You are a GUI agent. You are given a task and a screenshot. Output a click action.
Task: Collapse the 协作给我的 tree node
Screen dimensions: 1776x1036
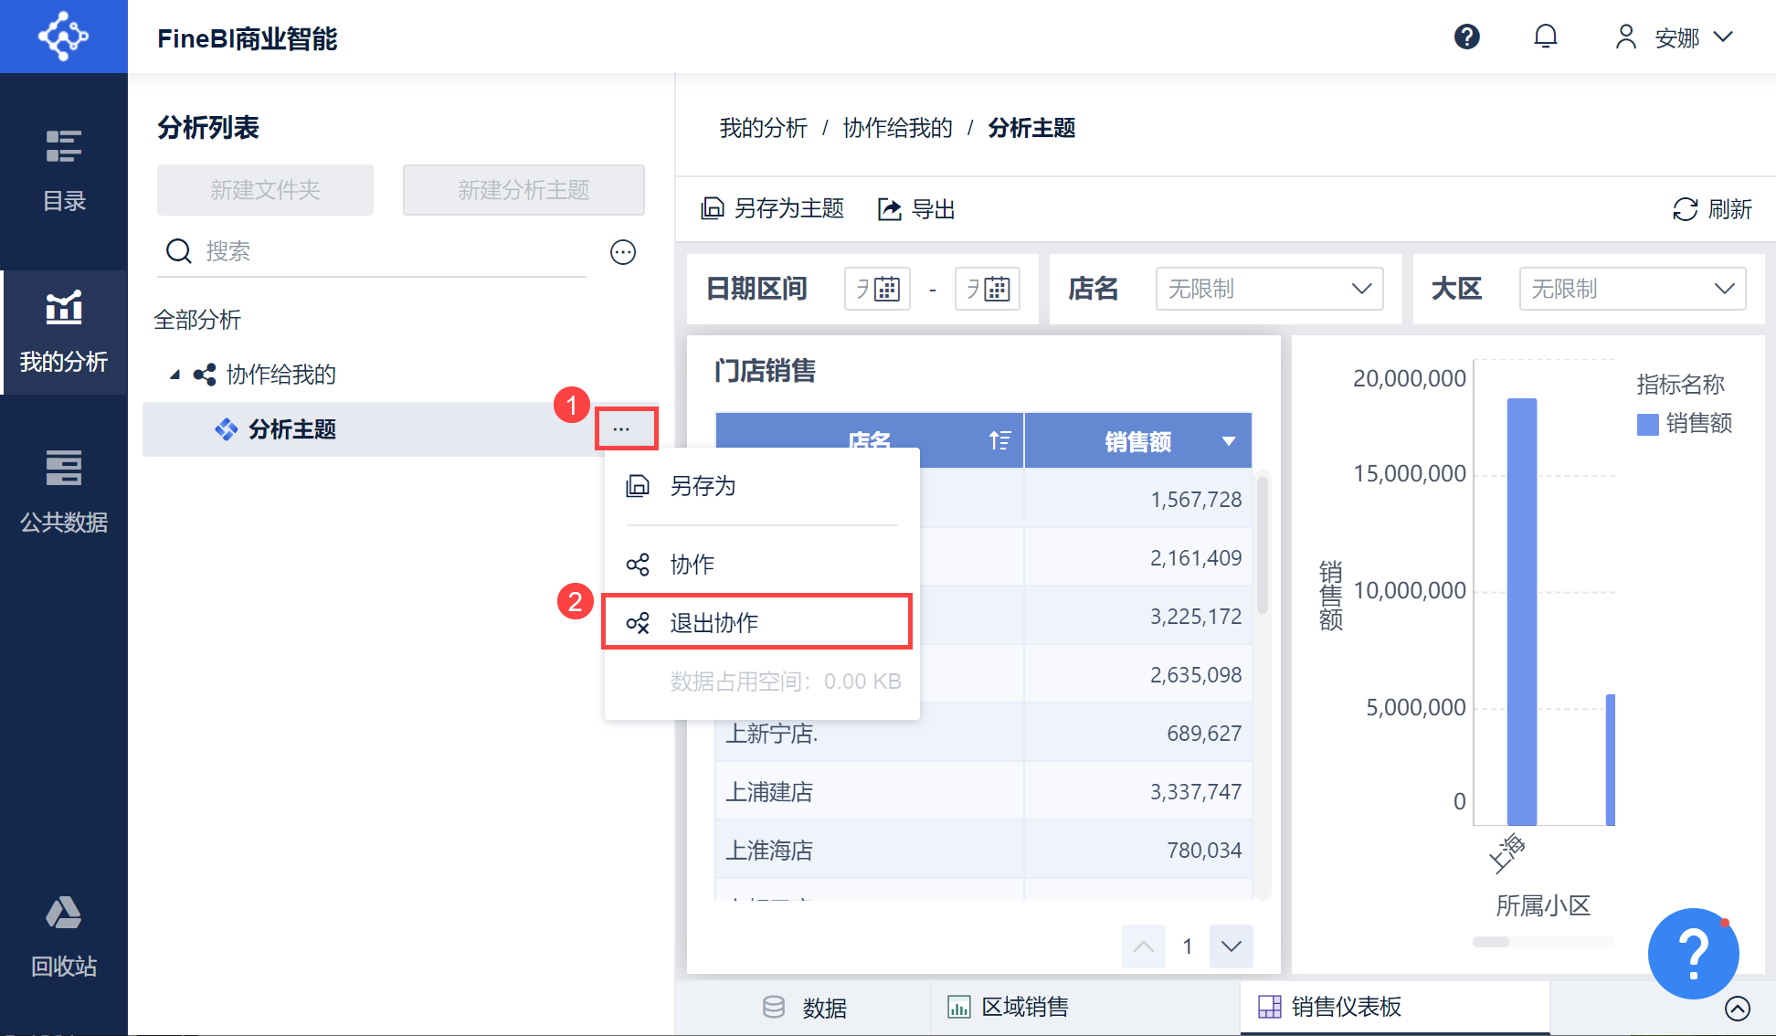click(174, 375)
